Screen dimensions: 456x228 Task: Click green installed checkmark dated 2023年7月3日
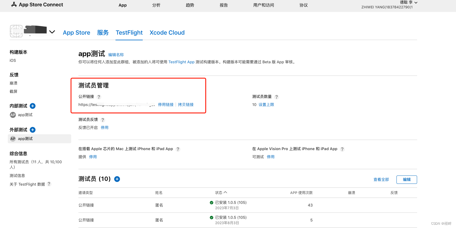212,203
